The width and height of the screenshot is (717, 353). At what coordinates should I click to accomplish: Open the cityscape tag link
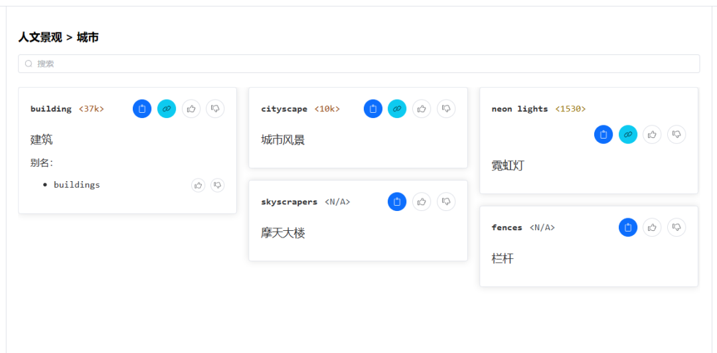coord(397,109)
